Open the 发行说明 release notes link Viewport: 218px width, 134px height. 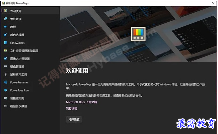71,108
